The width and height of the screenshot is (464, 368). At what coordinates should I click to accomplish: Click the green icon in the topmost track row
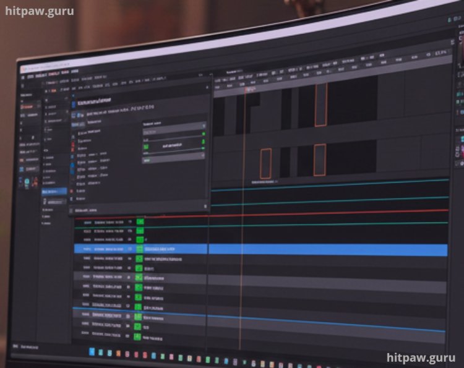140,221
